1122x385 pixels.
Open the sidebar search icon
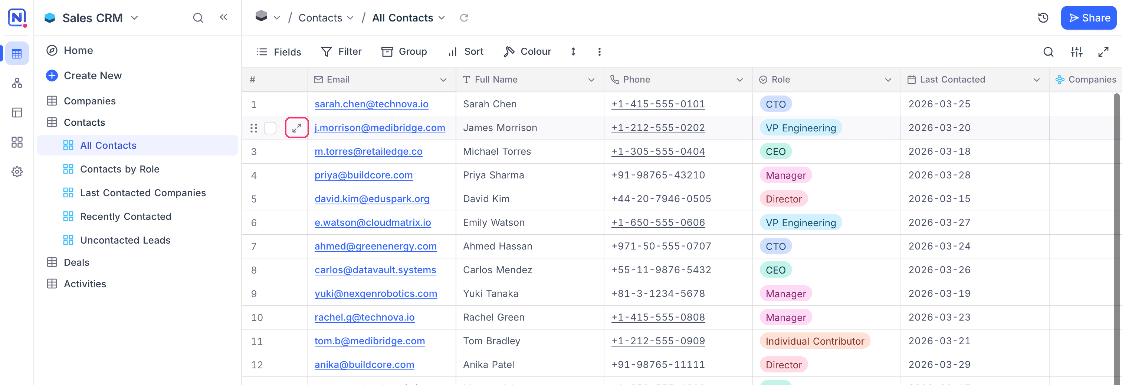point(198,18)
